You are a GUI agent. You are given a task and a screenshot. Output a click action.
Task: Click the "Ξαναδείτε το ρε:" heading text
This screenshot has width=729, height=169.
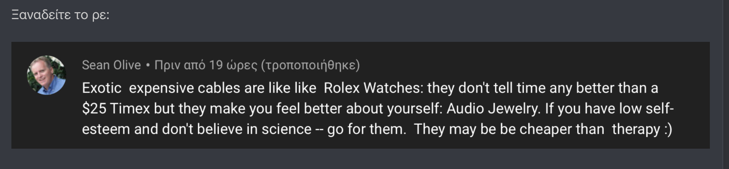coord(60,15)
